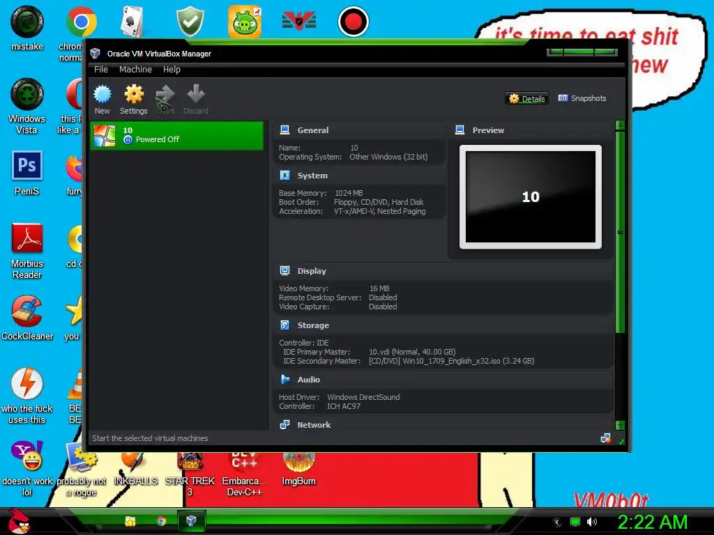This screenshot has width=714, height=535.
Task: Open the red record button desktop icon
Action: 353,22
